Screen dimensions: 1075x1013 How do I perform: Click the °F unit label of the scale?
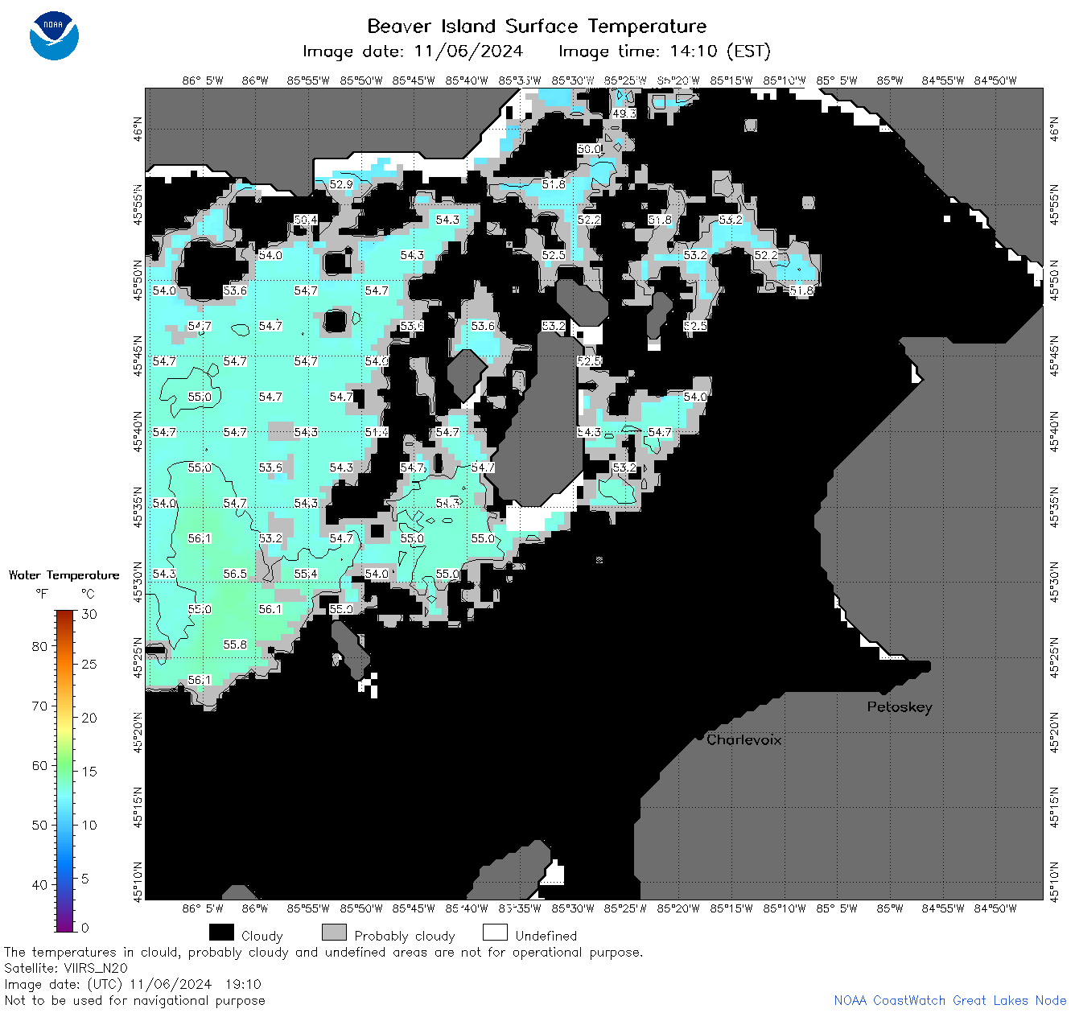point(42,595)
